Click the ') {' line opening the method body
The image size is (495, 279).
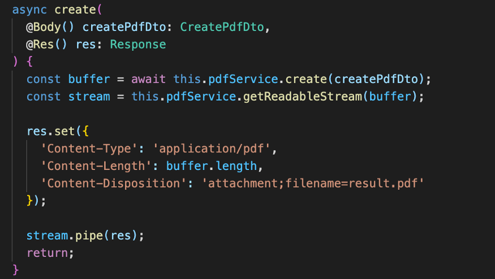(x=23, y=62)
